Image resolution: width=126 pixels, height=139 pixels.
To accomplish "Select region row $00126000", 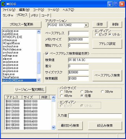I will click(x=28, y=111).
